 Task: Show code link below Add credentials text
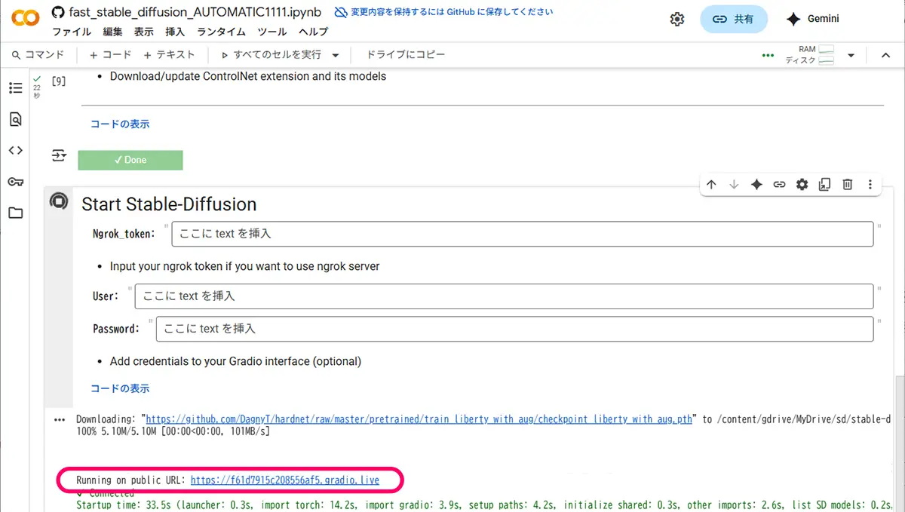pyautogui.click(x=120, y=388)
